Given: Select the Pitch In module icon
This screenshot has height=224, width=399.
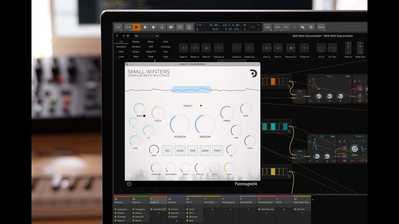Looking at the screenshot, I should click(206, 48).
